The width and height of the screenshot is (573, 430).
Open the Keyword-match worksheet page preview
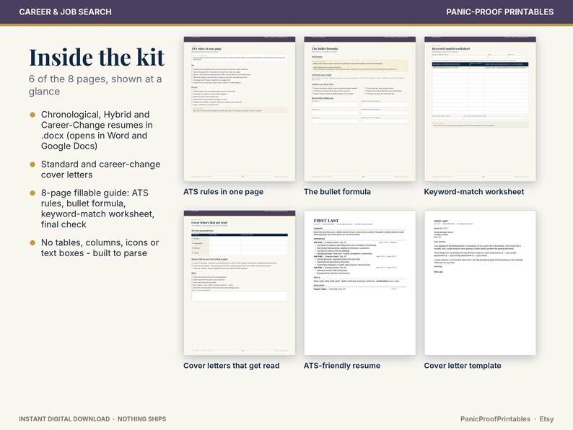coord(480,108)
